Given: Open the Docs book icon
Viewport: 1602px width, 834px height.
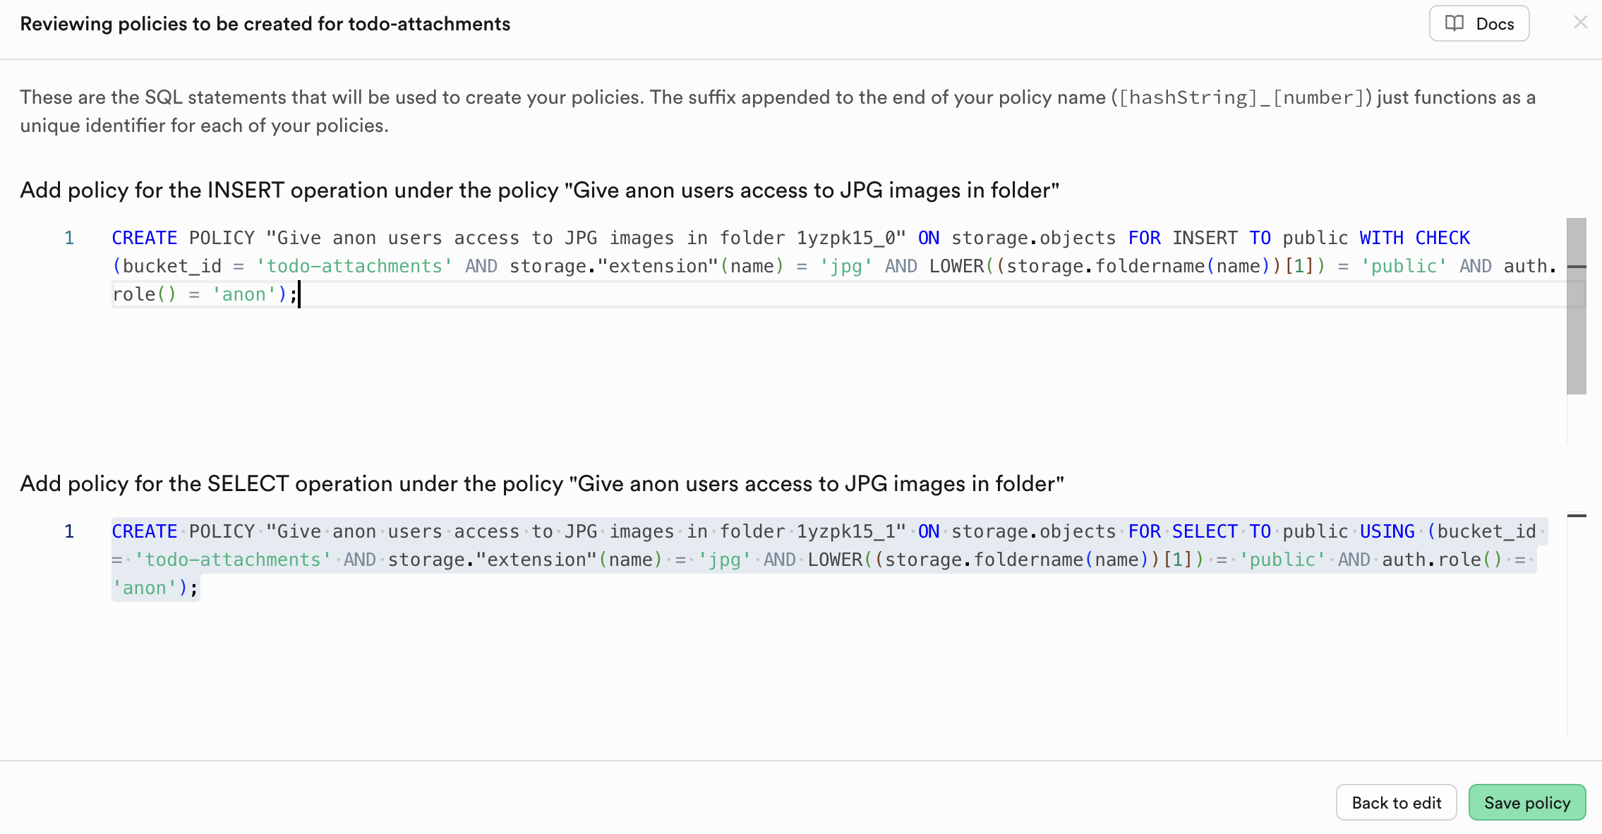Looking at the screenshot, I should click(x=1454, y=23).
